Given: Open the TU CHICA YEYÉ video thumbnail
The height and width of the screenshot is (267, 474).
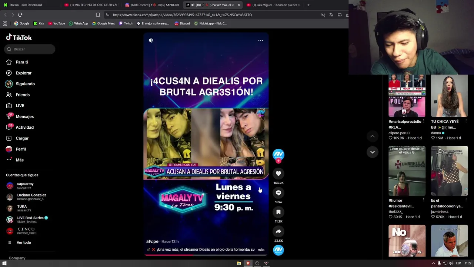Looking at the screenshot, I should click(449, 96).
